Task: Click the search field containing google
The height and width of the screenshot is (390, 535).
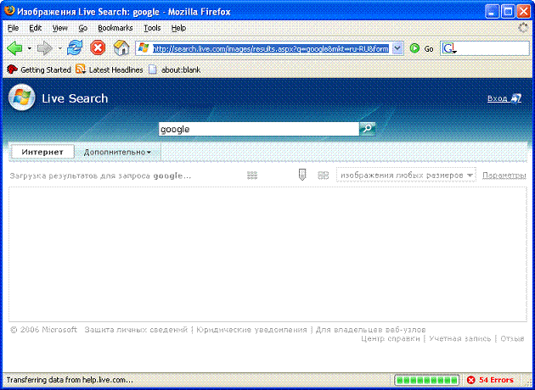Action: pos(257,130)
